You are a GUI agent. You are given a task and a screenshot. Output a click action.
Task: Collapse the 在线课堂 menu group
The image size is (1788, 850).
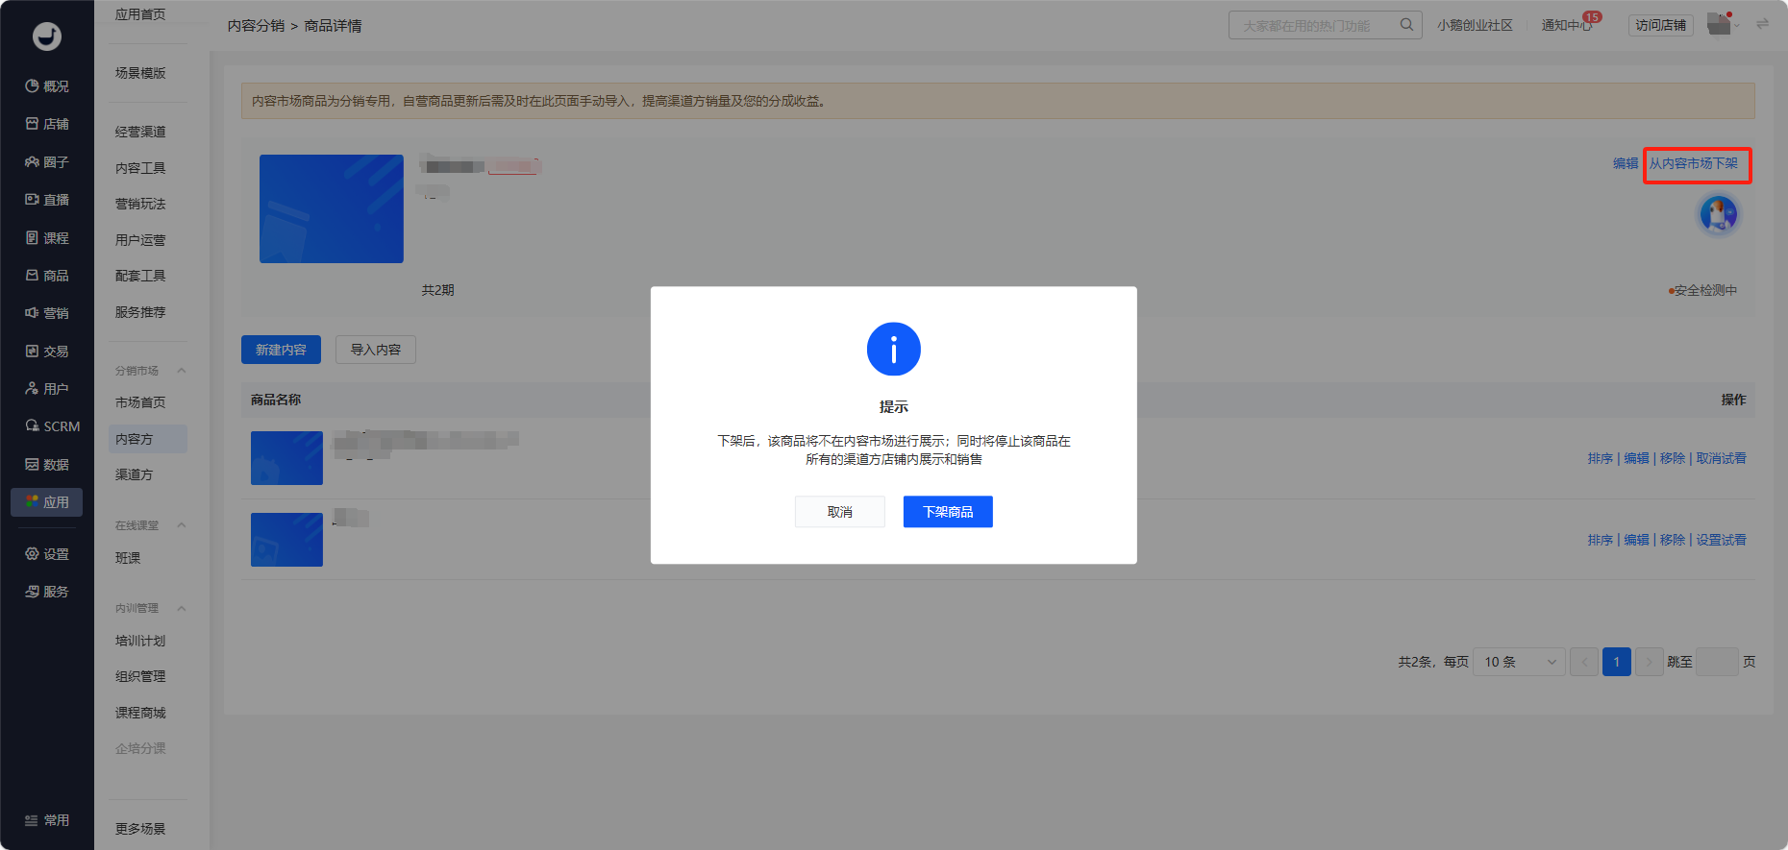point(181,525)
